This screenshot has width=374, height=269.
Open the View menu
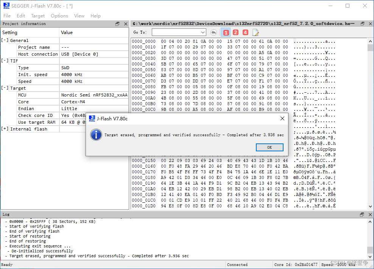(79, 16)
